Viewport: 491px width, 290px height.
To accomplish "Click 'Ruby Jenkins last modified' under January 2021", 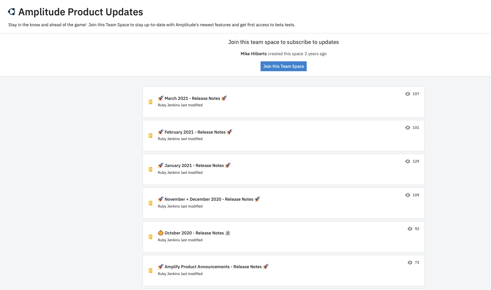I will tap(180, 173).
